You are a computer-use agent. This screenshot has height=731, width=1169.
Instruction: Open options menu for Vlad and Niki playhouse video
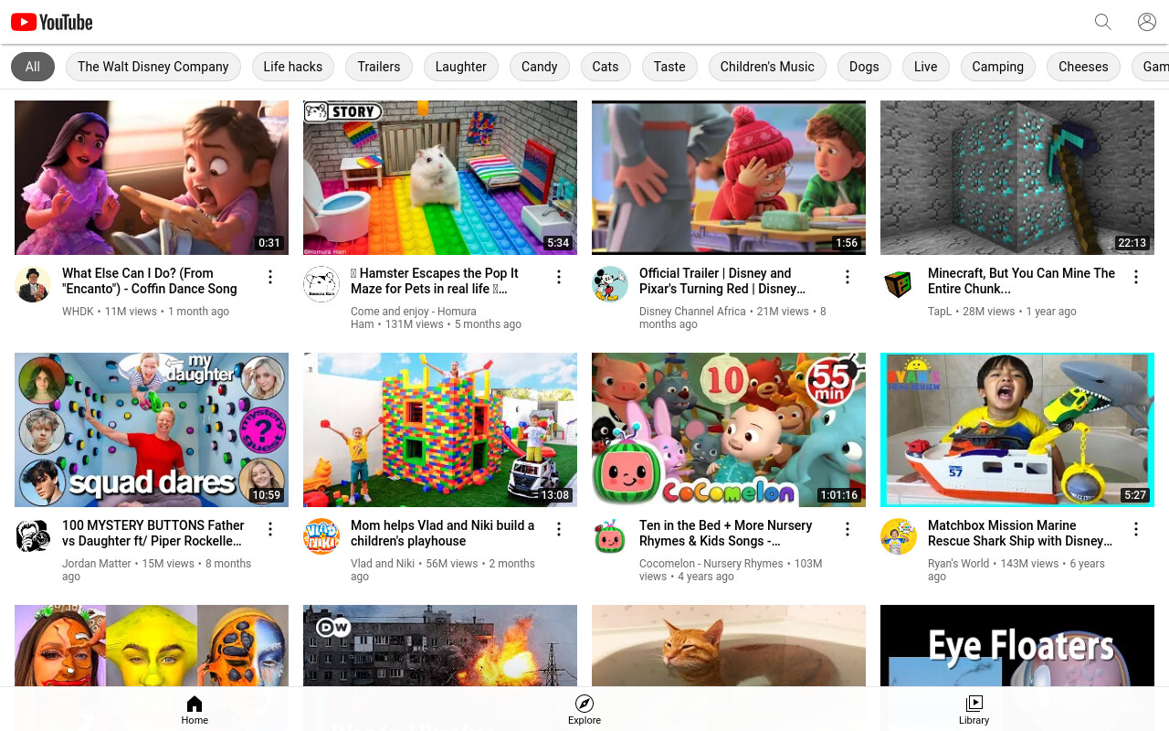click(559, 529)
